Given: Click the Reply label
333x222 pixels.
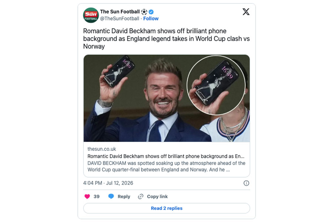Looking at the screenshot, I should click(124, 196).
